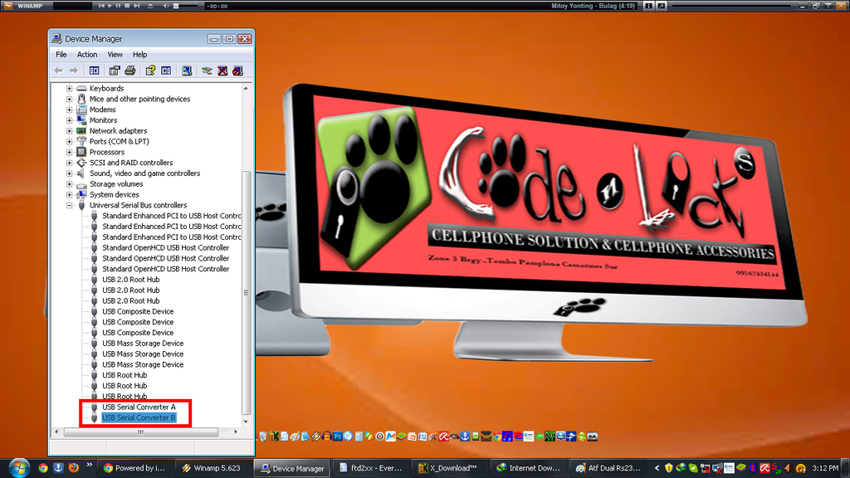This screenshot has height=478, width=850.
Task: Click the Back arrow in Device Manager toolbar
Action: (x=59, y=71)
